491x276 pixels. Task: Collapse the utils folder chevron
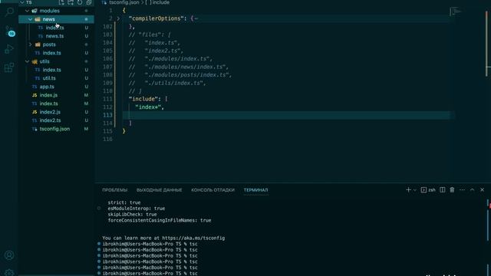(28, 61)
